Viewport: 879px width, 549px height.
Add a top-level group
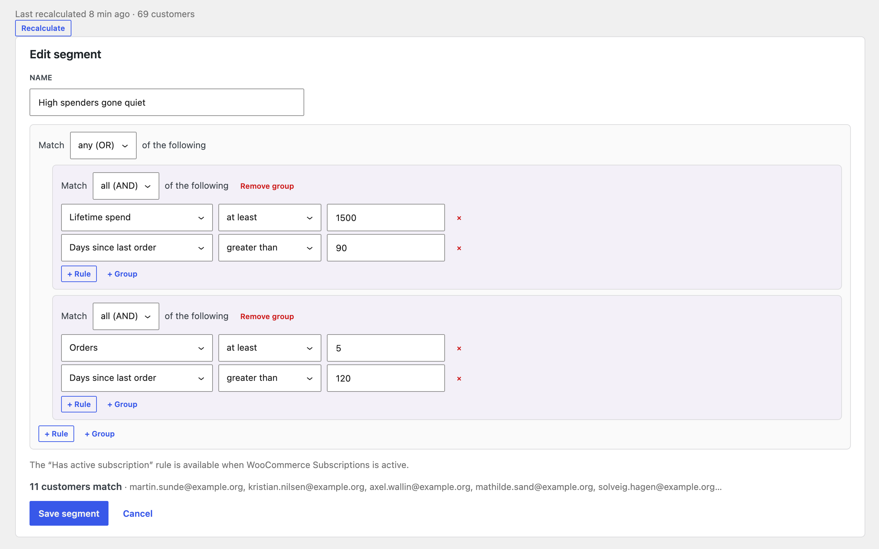point(100,433)
